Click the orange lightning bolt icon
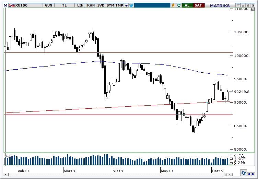Screen dimensions: 258x179 pyautogui.click(x=173, y=5)
